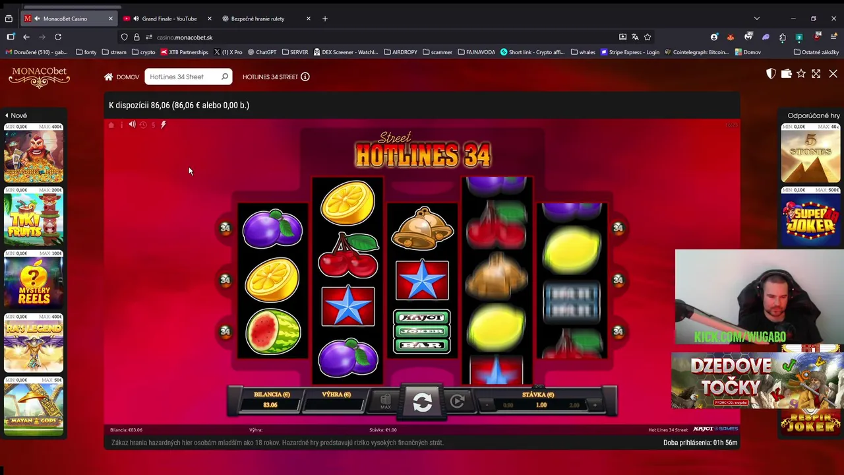Open the wallet icon in casino header
Viewport: 844px width, 475px height.
(x=786, y=74)
